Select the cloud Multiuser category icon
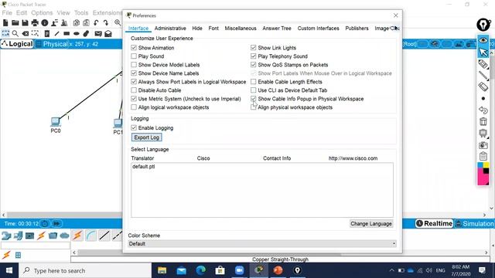The width and height of the screenshot is (495, 278). pos(64,236)
